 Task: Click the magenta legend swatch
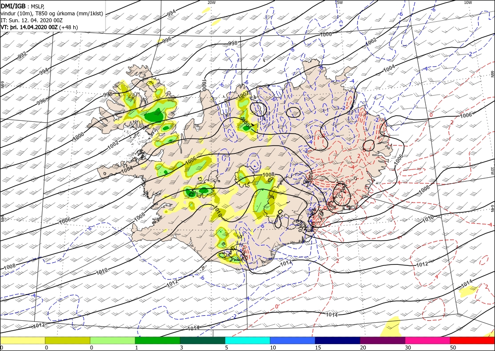(x=428, y=340)
